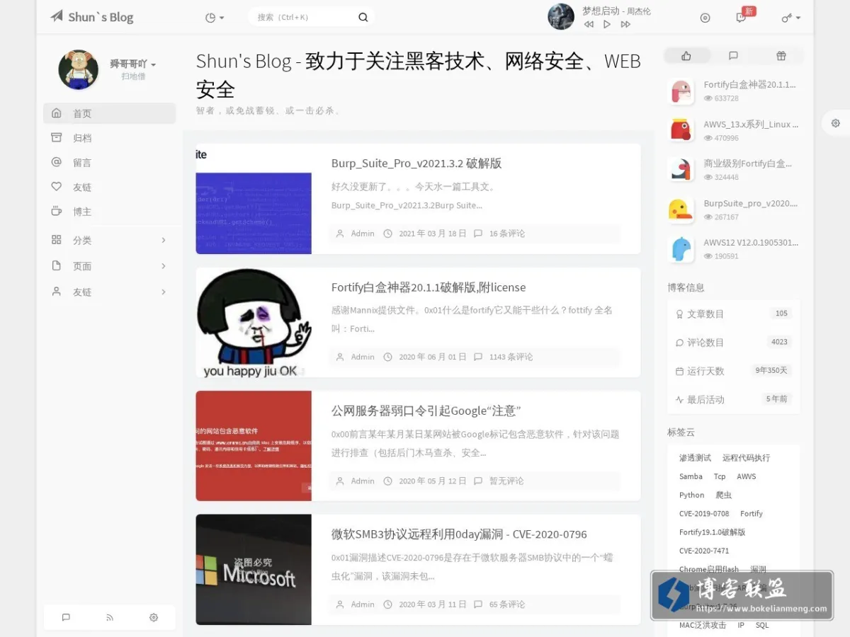This screenshot has height=637, width=850.
Task: Open the 舜哥哥吖 user dropdown
Action: pos(132,64)
